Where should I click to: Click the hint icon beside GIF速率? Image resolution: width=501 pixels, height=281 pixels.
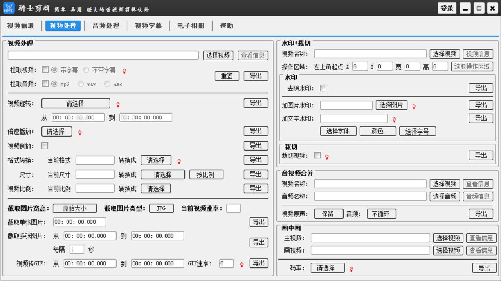click(242, 263)
